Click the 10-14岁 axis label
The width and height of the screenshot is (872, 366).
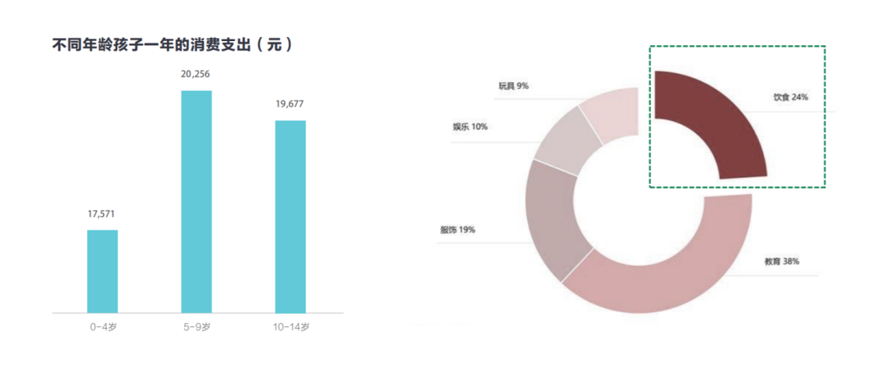point(291,327)
